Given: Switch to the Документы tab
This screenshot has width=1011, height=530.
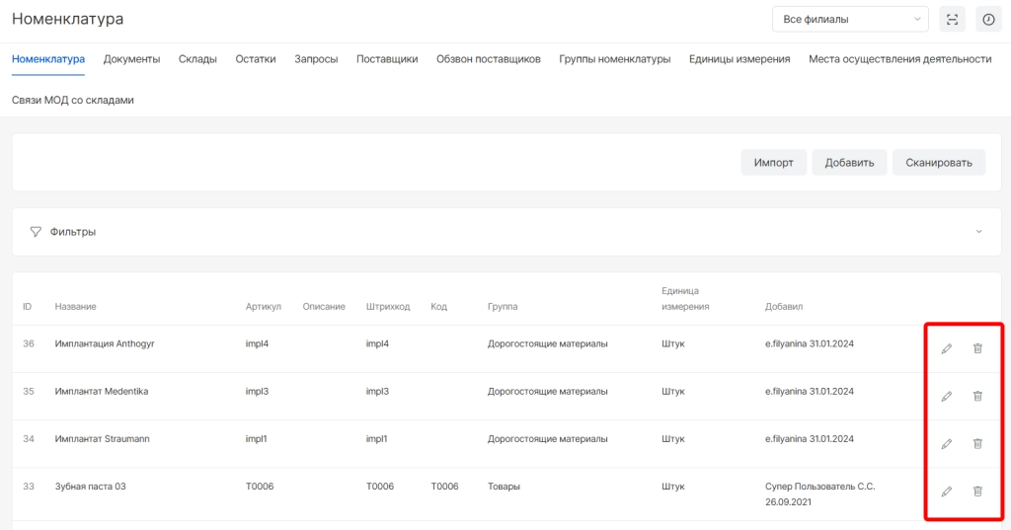Looking at the screenshot, I should [x=131, y=59].
